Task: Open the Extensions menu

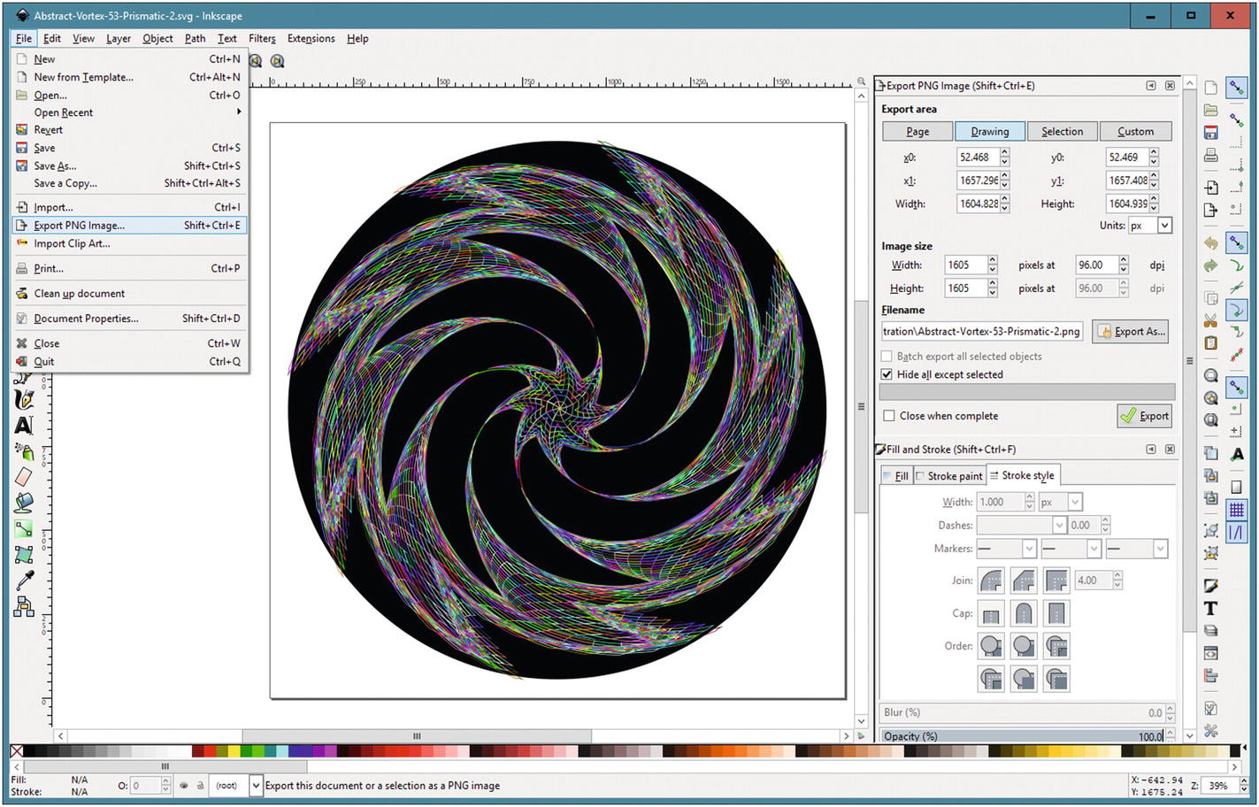Action: click(x=311, y=38)
